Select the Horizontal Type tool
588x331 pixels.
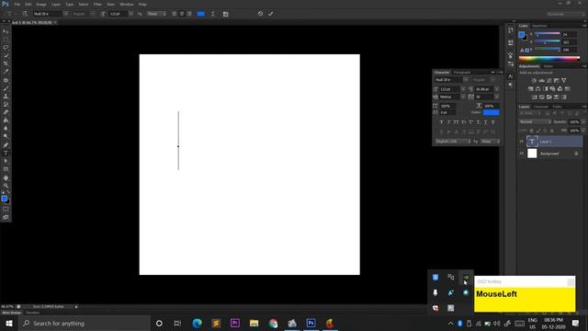6,154
